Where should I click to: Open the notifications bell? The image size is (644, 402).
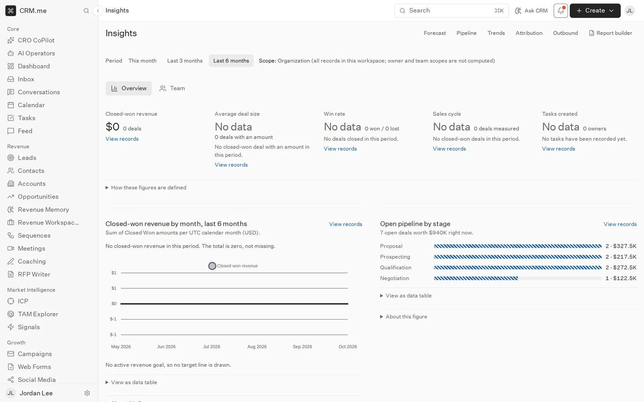561,11
